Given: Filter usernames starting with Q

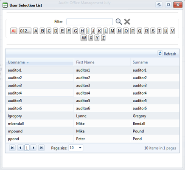Looking at the screenshot, I should click(140, 31).
